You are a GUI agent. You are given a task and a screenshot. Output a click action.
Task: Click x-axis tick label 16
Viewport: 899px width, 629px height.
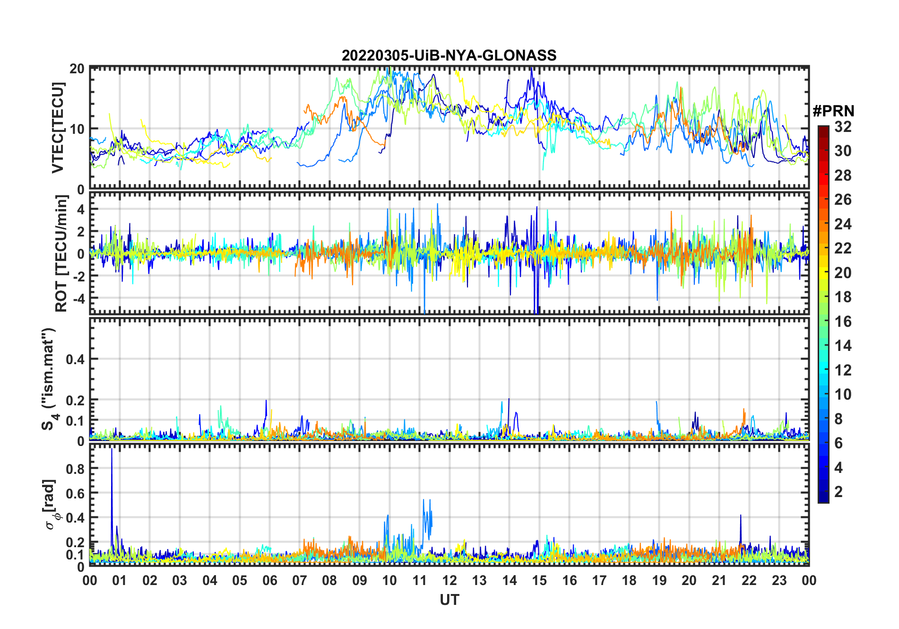click(570, 581)
